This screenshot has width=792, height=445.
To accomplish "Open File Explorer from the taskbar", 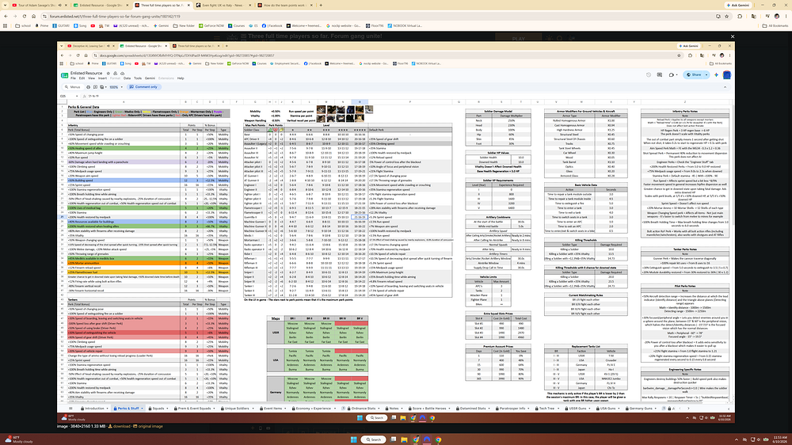I will (x=404, y=439).
